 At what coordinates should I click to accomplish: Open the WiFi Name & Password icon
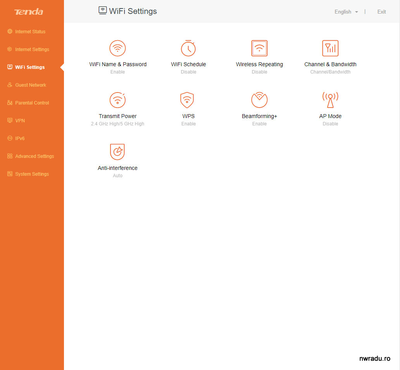[x=117, y=48]
